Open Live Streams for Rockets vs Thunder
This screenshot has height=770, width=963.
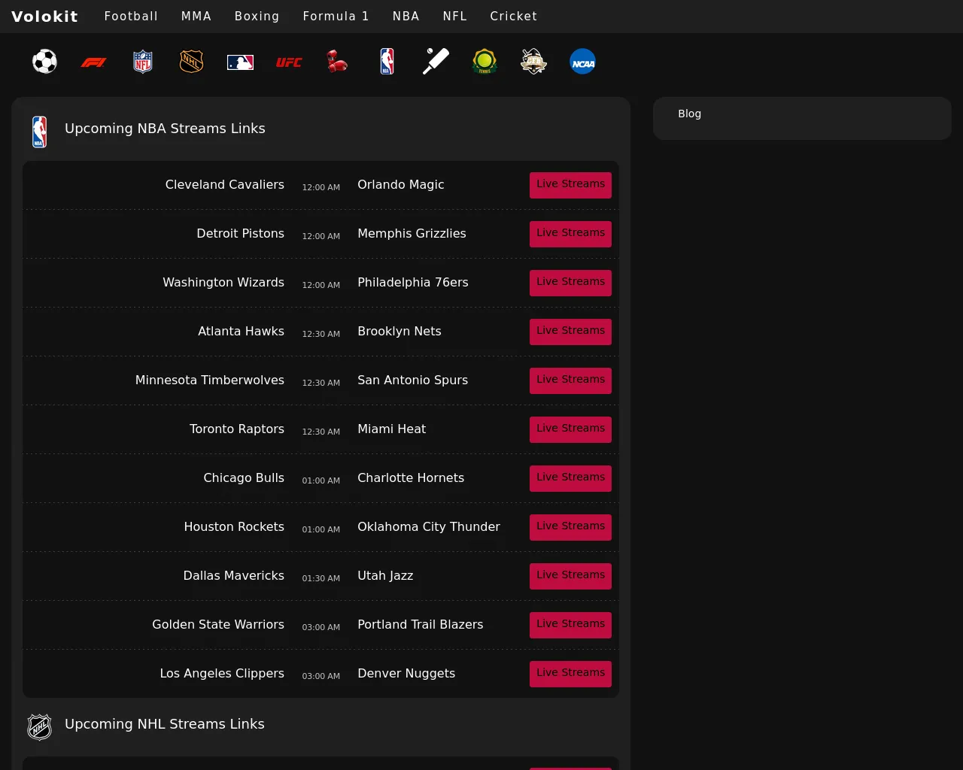[570, 527]
